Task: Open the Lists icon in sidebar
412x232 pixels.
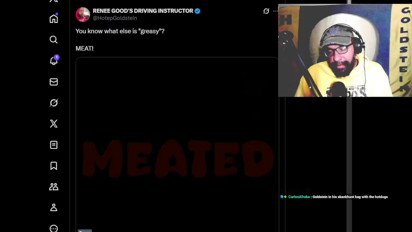Action: coord(54,145)
